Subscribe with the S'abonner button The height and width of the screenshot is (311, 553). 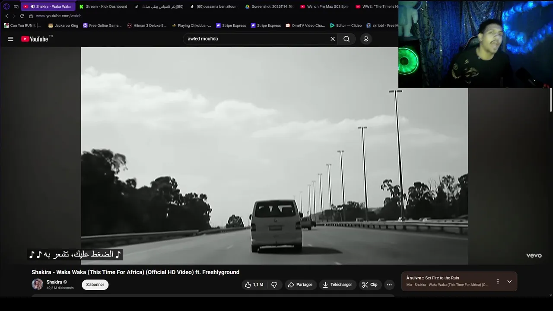95,285
